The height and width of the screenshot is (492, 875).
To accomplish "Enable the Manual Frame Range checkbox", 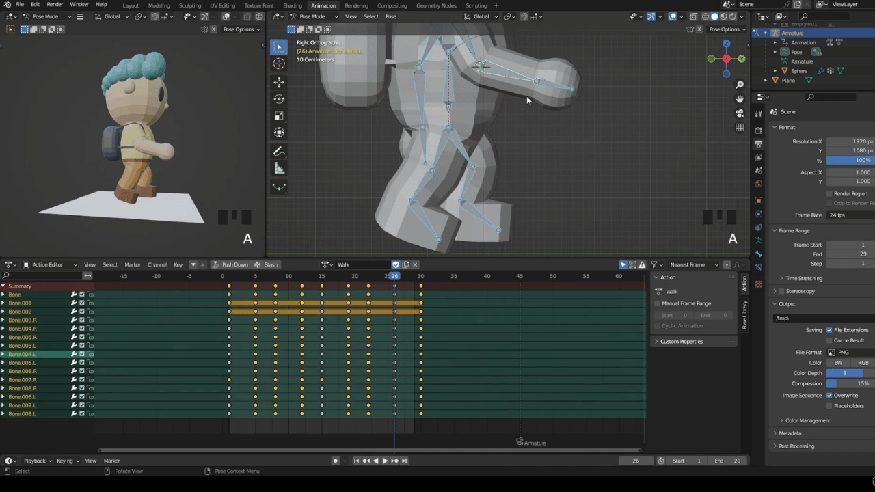I will (x=658, y=303).
